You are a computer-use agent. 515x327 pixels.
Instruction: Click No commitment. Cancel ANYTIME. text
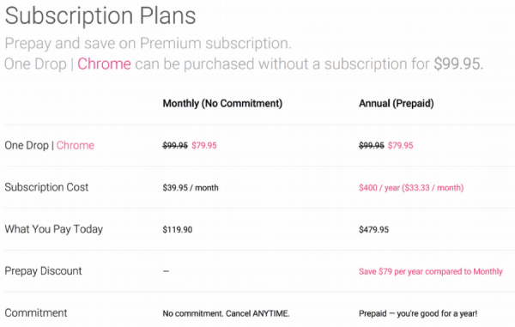(227, 313)
